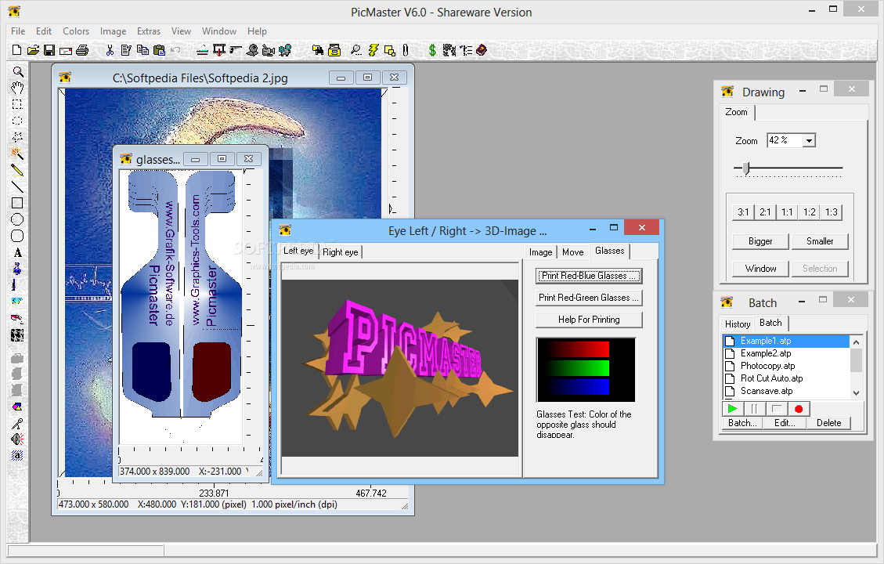
Task: Click the Batch... button
Action: 742,423
